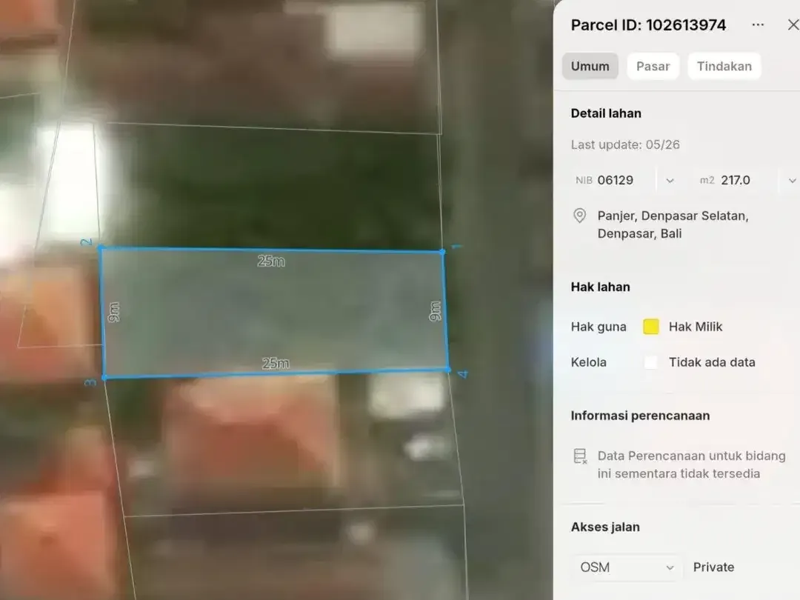This screenshot has width=800, height=600.
Task: Switch to the Umum tab
Action: click(590, 67)
